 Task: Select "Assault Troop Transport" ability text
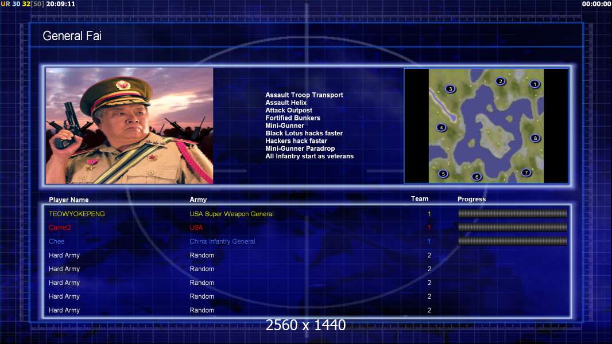[304, 95]
